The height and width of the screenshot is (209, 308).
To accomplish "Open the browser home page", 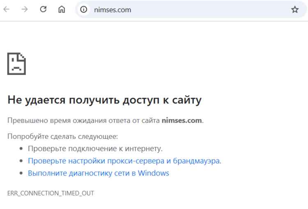I will (x=62, y=9).
